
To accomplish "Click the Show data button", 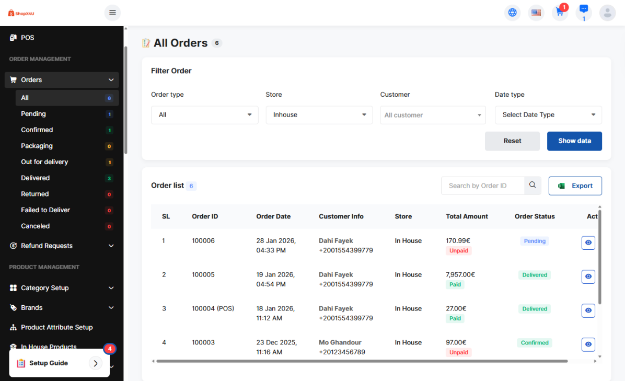I will click(574, 141).
